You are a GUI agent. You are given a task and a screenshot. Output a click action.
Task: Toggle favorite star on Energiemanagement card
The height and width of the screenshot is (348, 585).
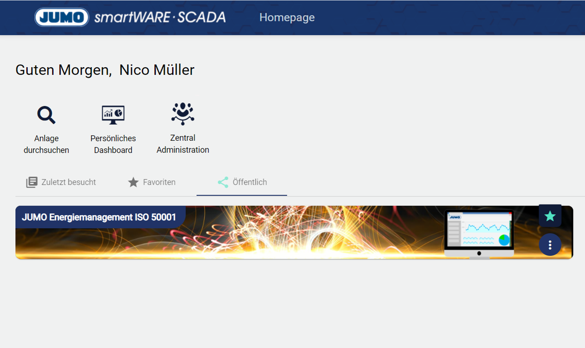point(550,216)
